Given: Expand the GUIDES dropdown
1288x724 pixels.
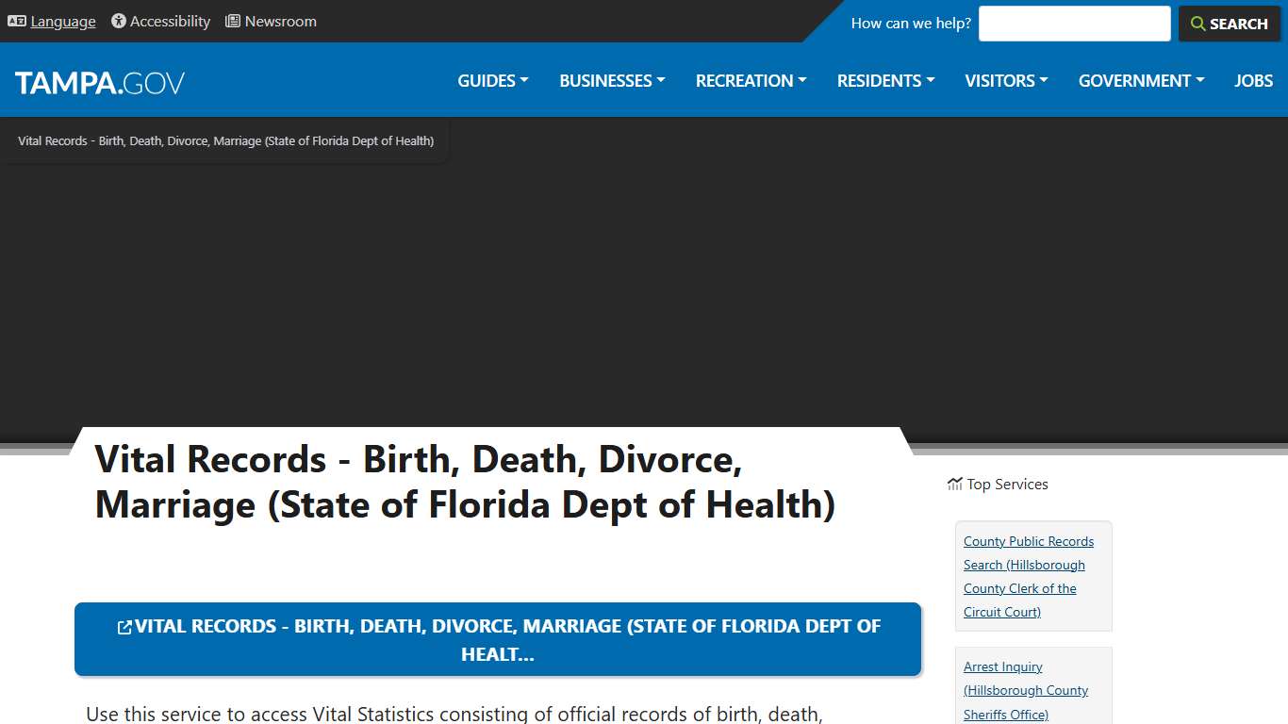Looking at the screenshot, I should click(x=491, y=81).
